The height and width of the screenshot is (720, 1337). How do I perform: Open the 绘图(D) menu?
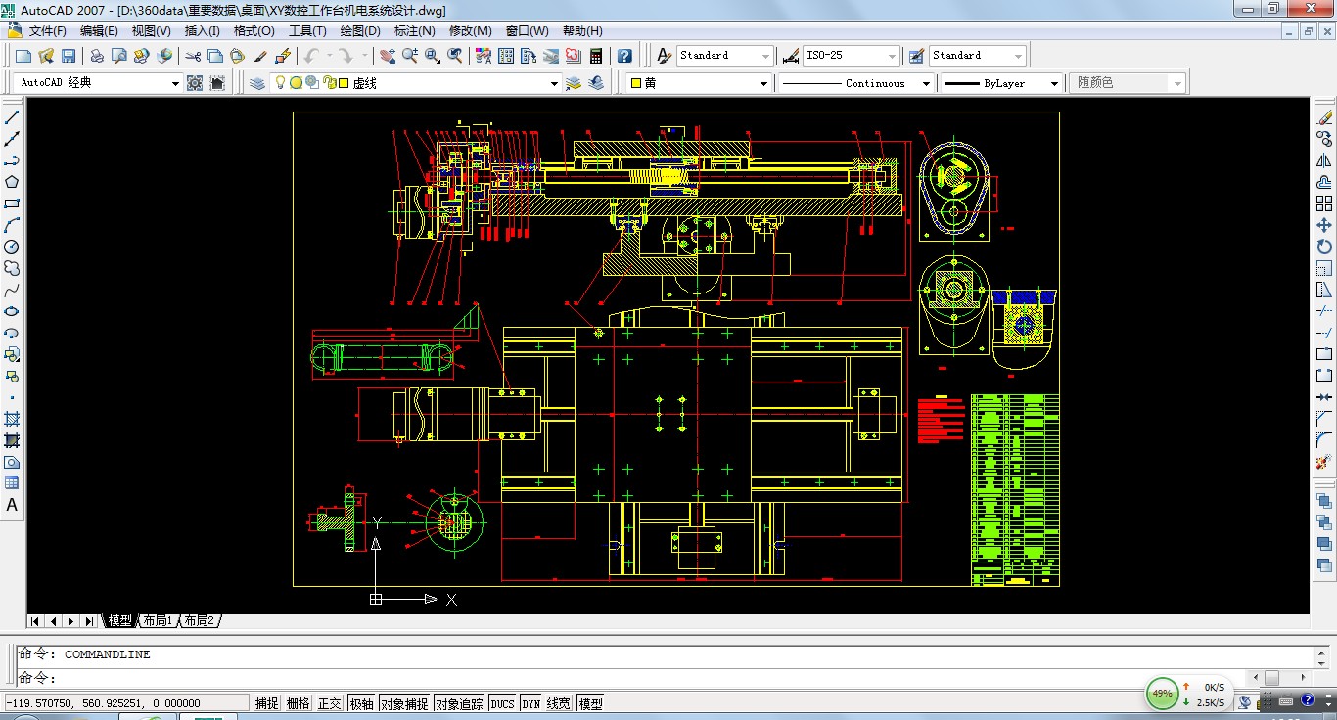coord(360,31)
